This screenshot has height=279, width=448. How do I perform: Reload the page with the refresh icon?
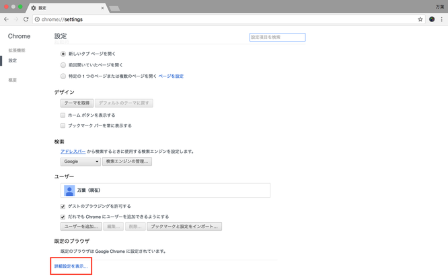point(26,19)
